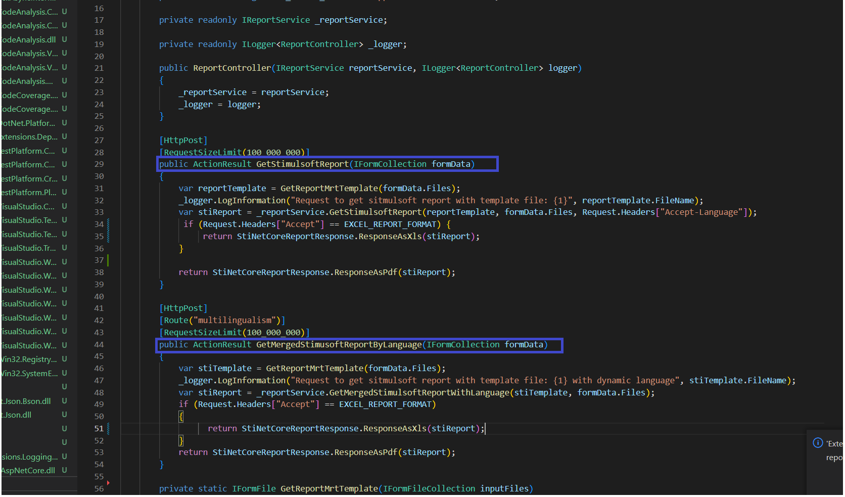Screen dimensions: 845x497
Task: Click the _reportService field declaration on line 17
Action: click(349, 20)
